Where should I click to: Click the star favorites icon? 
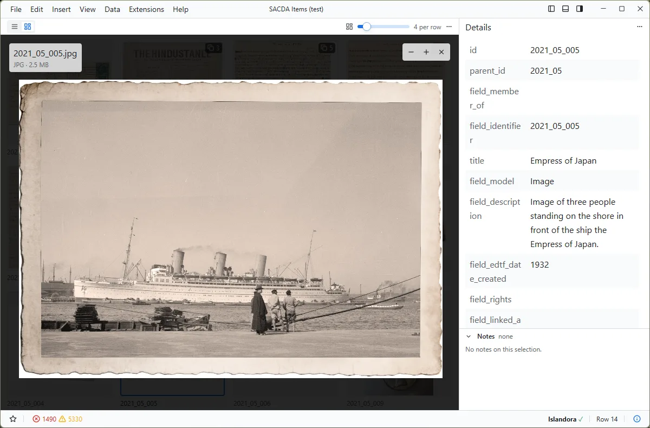tap(13, 419)
